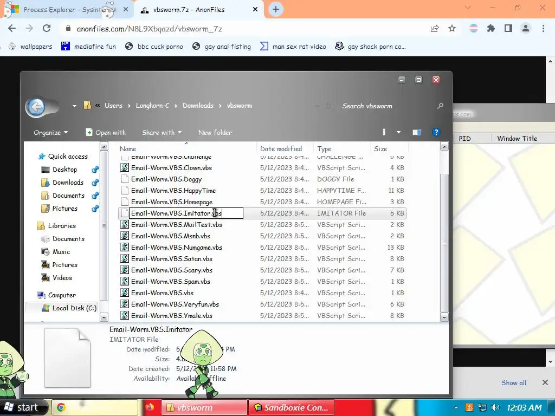Open a new browser tab

coord(276,10)
